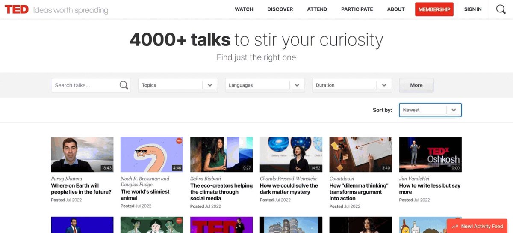Open the Countdown dilemma thinking thumbnail
This screenshot has height=233, width=513.
[361, 155]
